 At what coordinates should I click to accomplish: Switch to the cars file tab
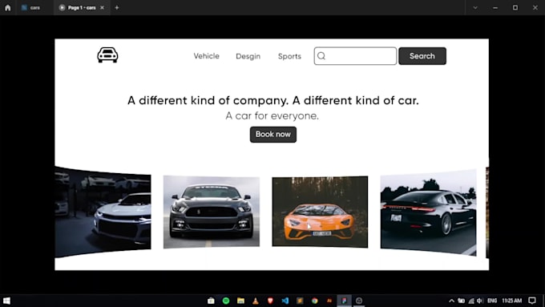pyautogui.click(x=30, y=8)
